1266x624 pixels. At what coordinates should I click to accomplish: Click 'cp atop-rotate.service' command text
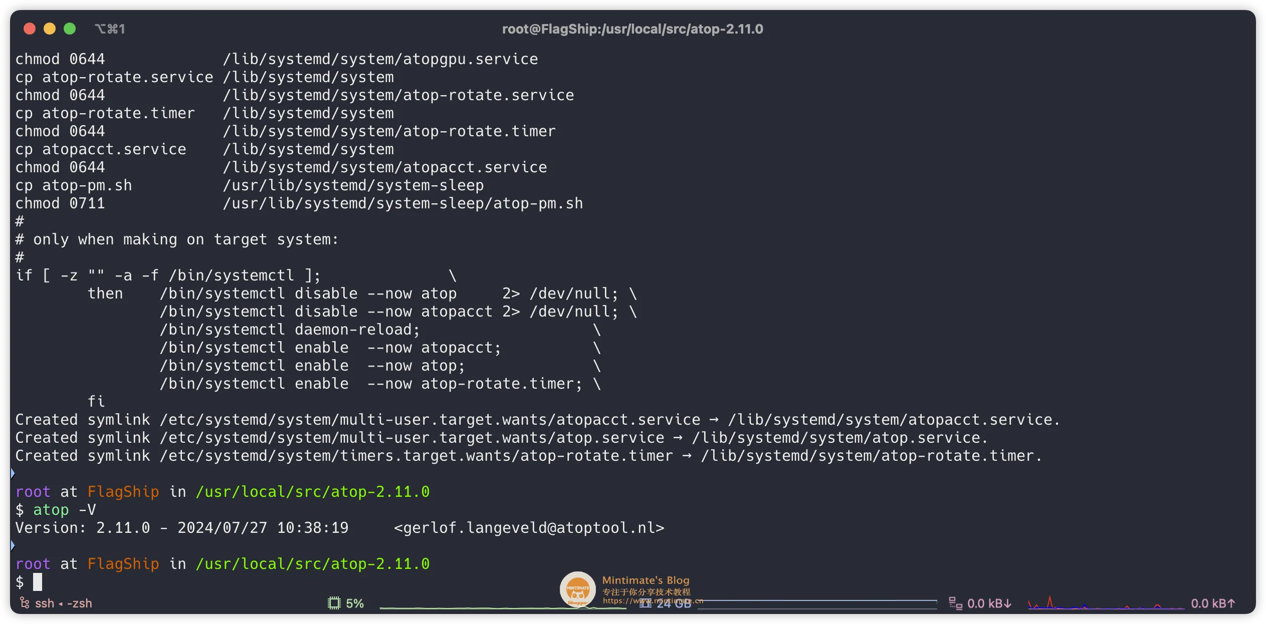point(114,77)
